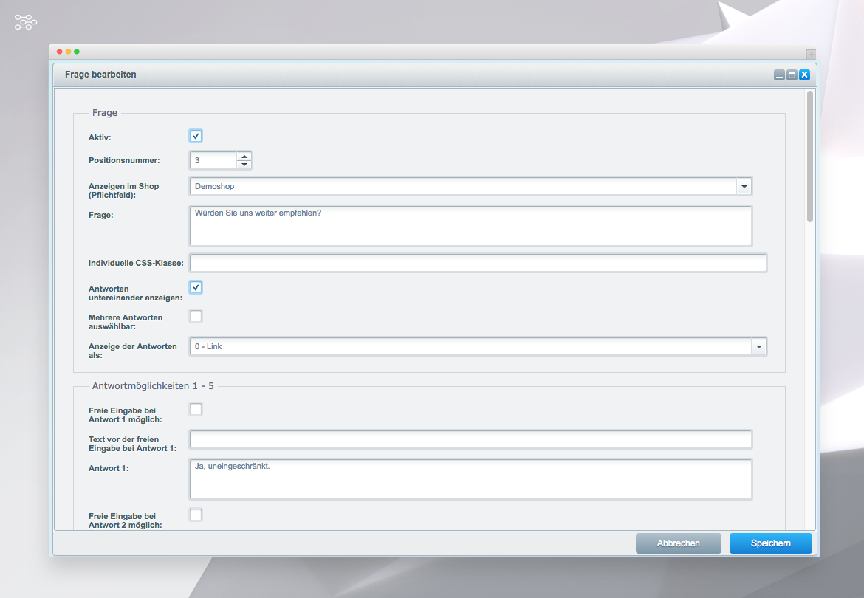The image size is (864, 598).
Task: Click the red close dot of browser frame
Action: click(60, 52)
